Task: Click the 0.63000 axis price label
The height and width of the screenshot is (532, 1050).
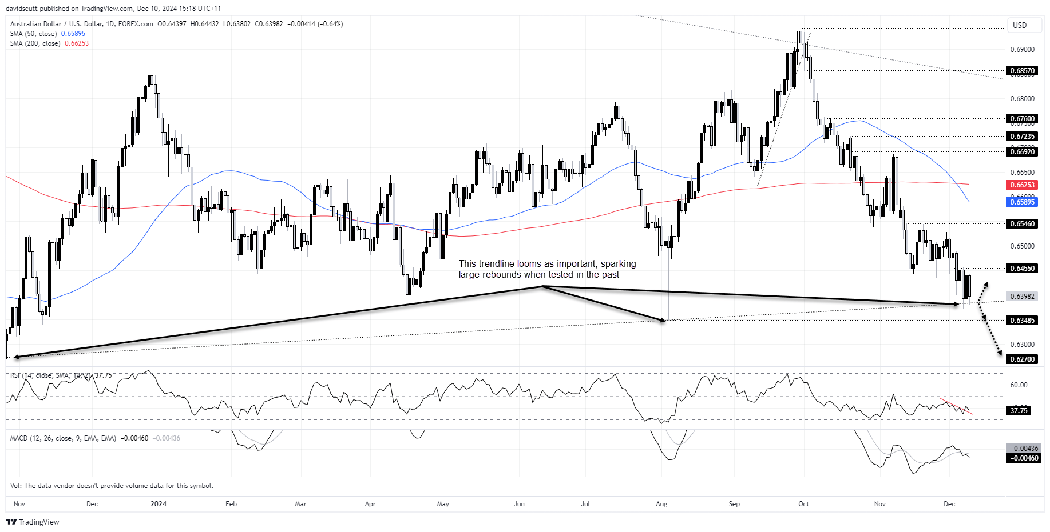Action: [x=1022, y=345]
